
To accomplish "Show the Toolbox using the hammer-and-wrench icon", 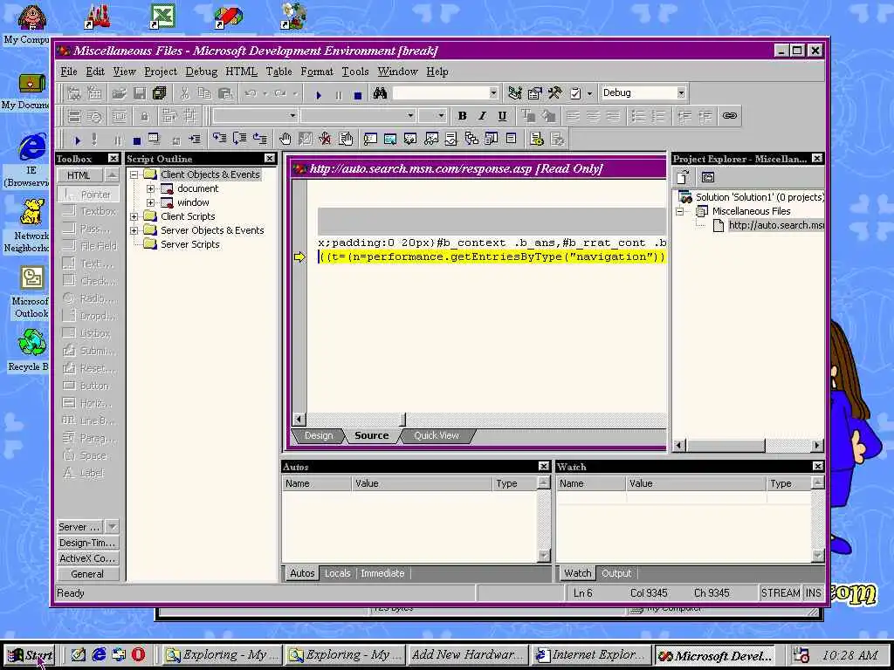I will point(554,92).
